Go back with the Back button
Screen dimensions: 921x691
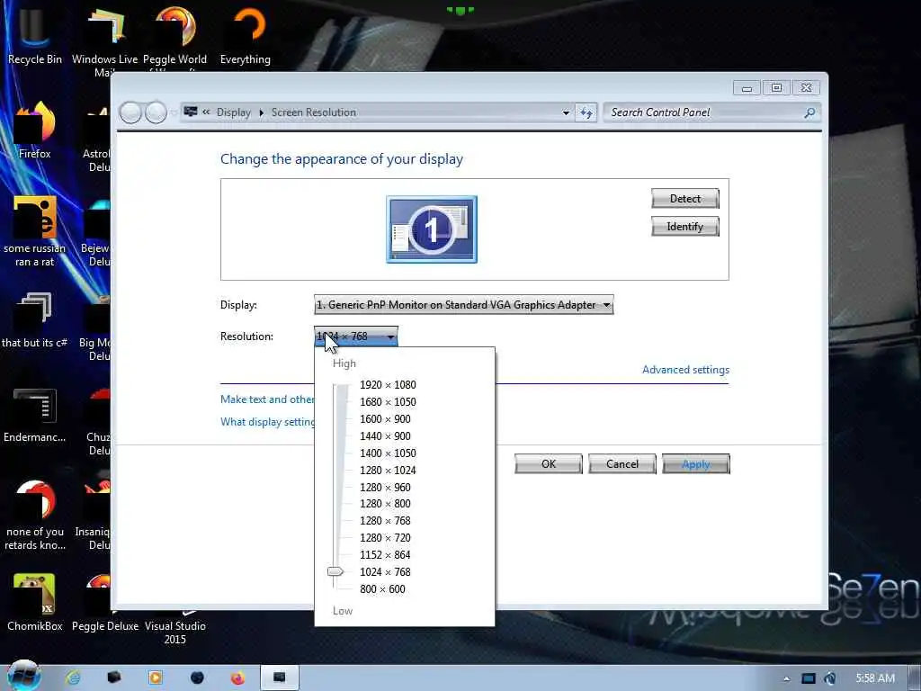coord(130,112)
